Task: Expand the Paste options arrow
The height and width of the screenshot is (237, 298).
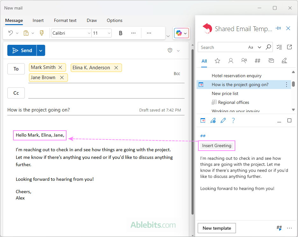Action: coord(33,33)
